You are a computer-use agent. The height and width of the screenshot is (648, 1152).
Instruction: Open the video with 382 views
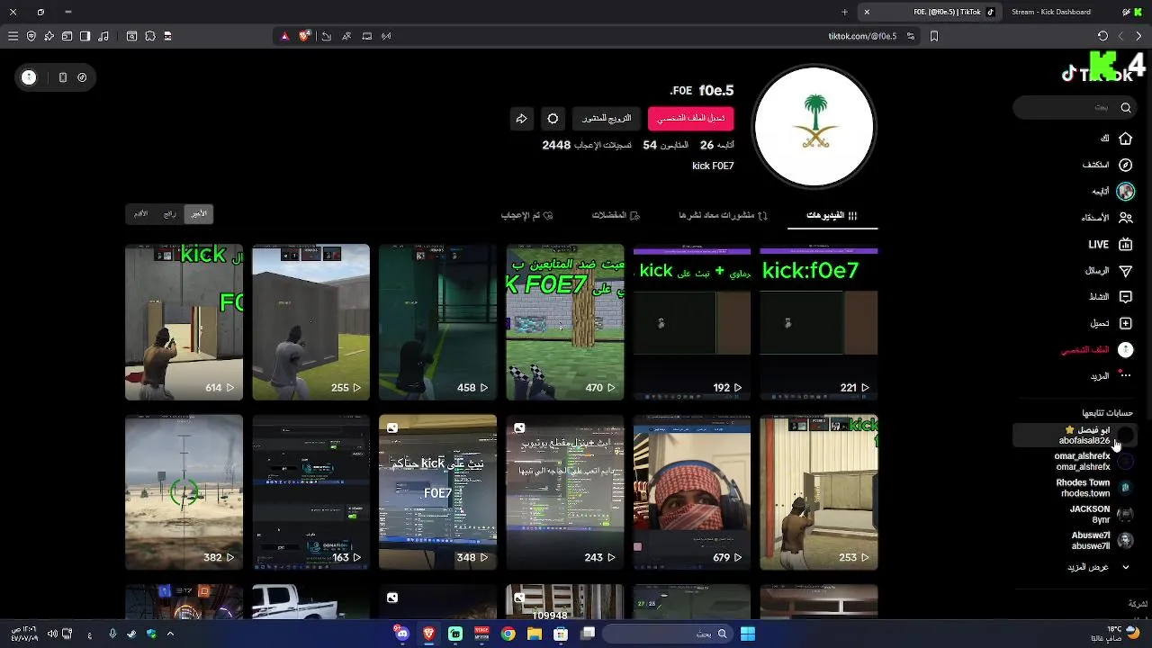[x=184, y=492]
